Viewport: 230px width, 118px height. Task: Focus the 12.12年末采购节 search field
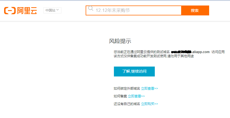[133, 10]
